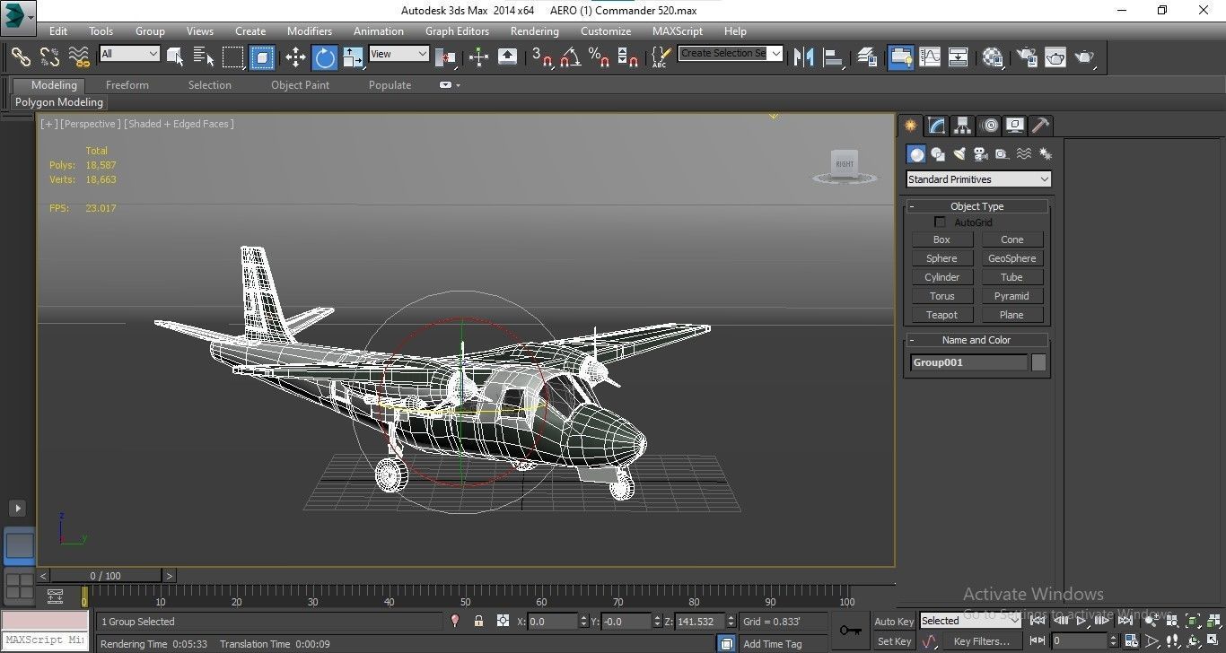Click Play Animation button
The image size is (1226, 653).
point(1082,621)
